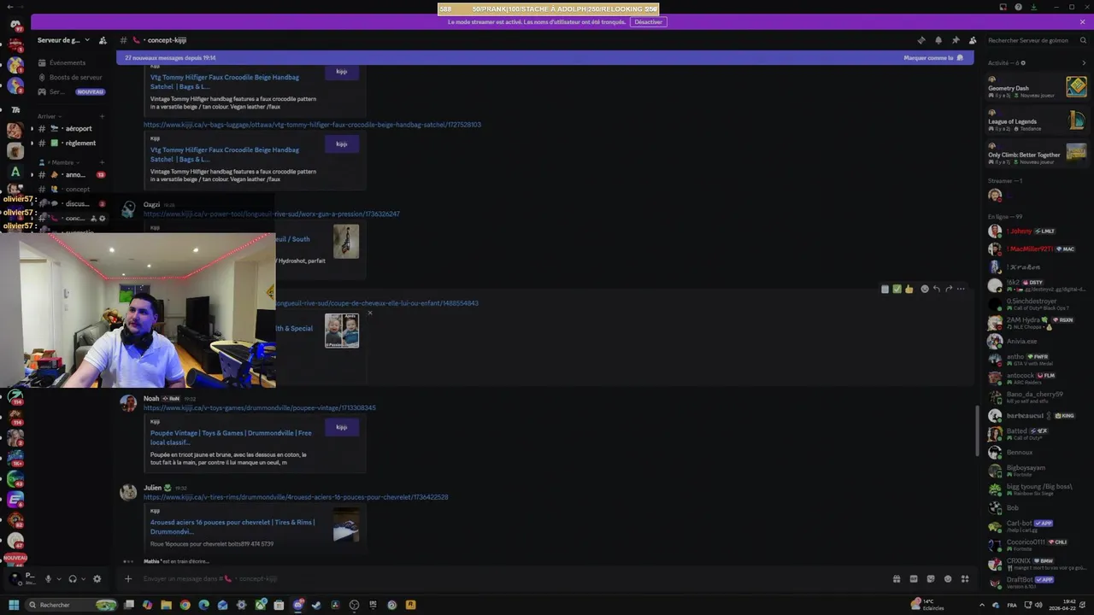Open the Threads icon in channel header

tap(921, 40)
